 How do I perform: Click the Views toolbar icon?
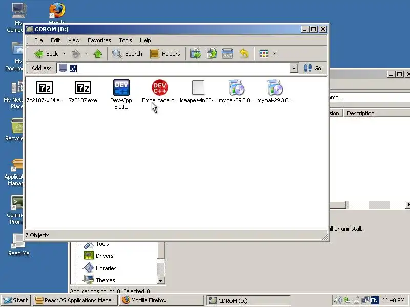coord(264,54)
